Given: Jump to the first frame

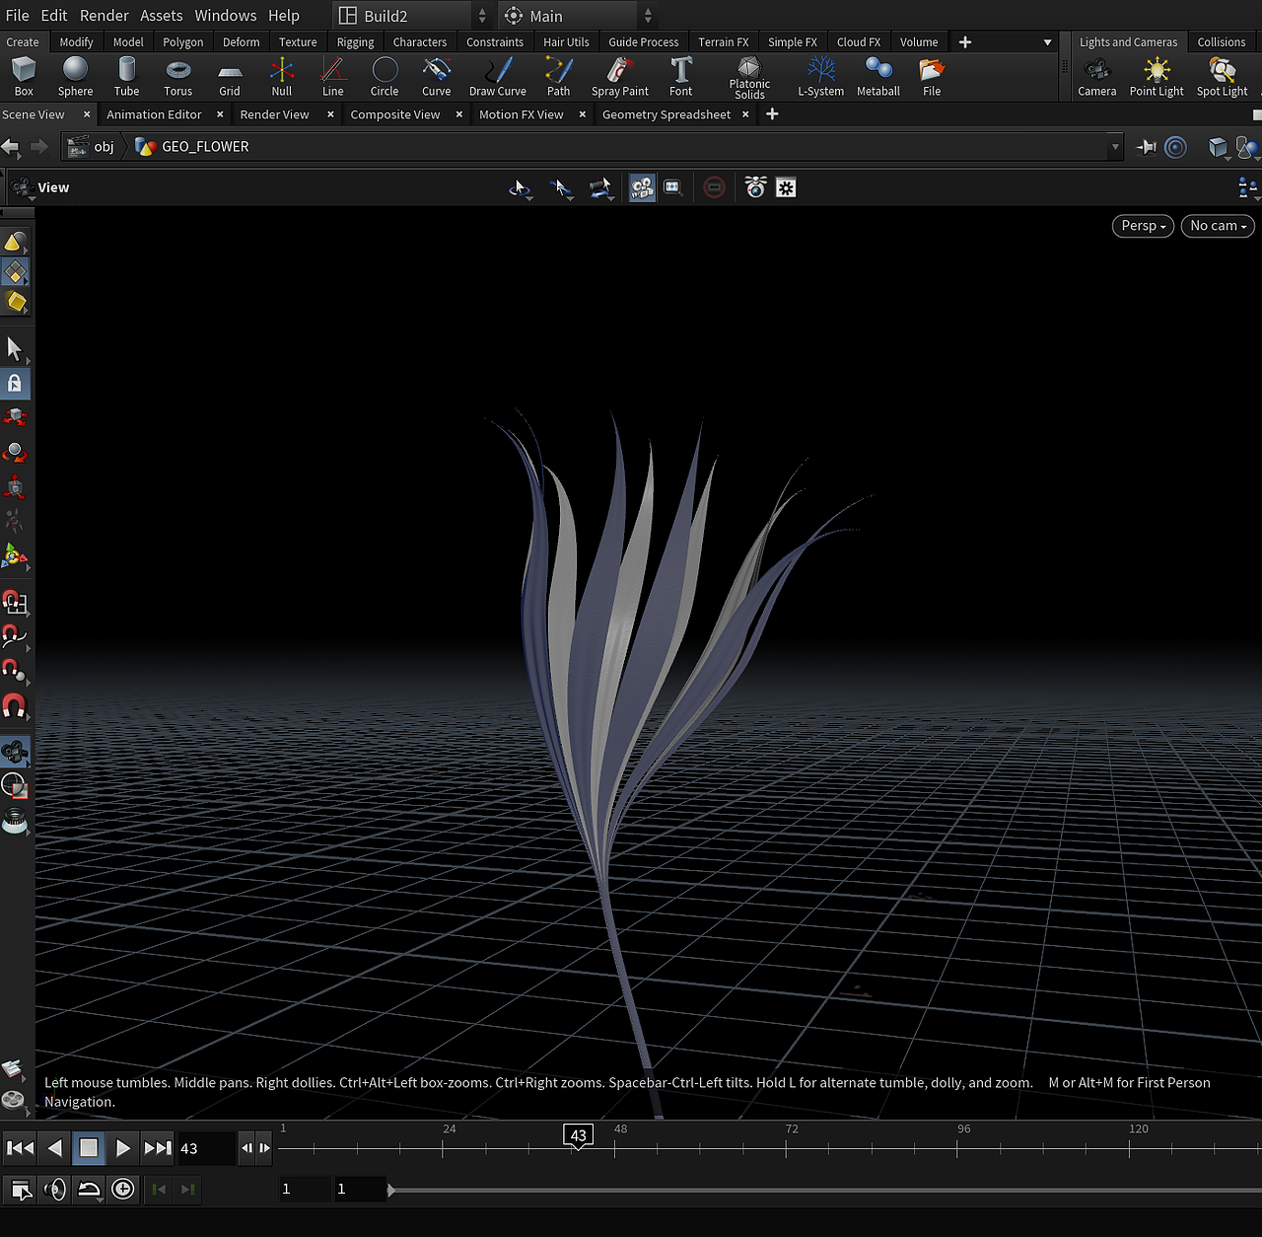Looking at the screenshot, I should pyautogui.click(x=21, y=1148).
